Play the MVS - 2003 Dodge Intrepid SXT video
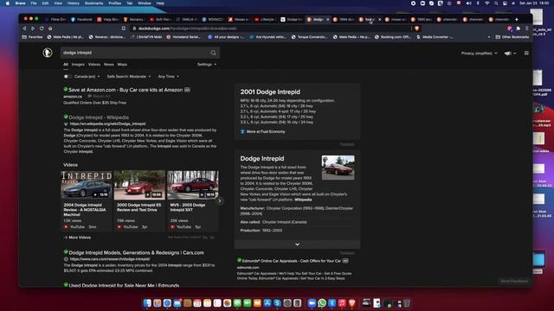 tap(192, 184)
